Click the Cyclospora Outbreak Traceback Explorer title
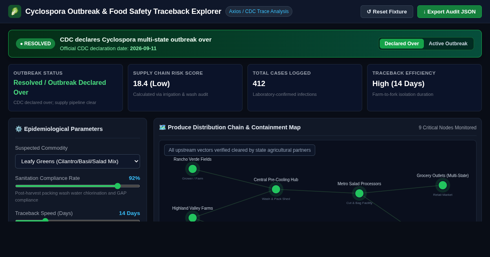This screenshot has width=490, height=257. (x=123, y=11)
